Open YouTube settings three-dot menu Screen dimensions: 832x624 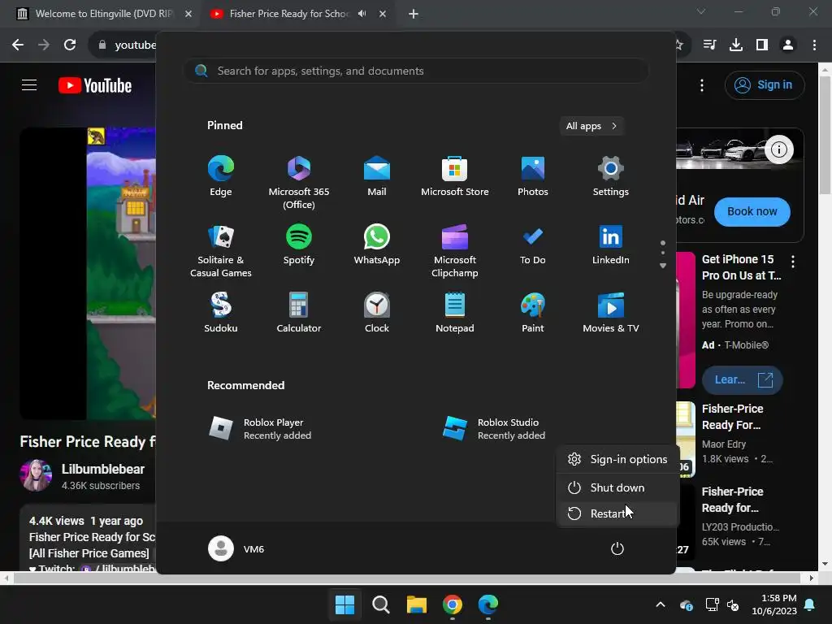coord(702,84)
